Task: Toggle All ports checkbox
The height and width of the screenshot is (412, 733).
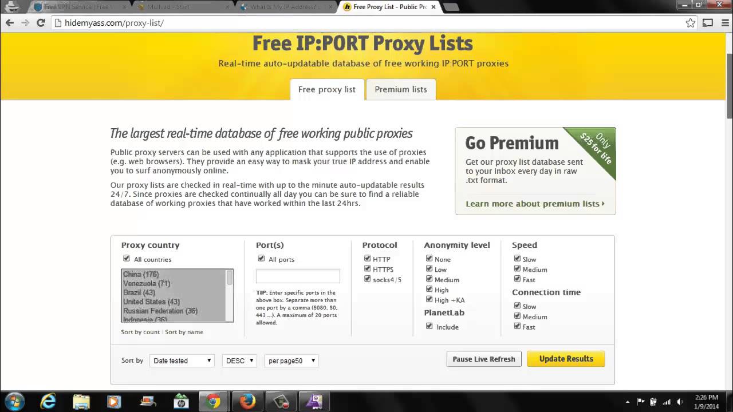Action: pyautogui.click(x=261, y=259)
